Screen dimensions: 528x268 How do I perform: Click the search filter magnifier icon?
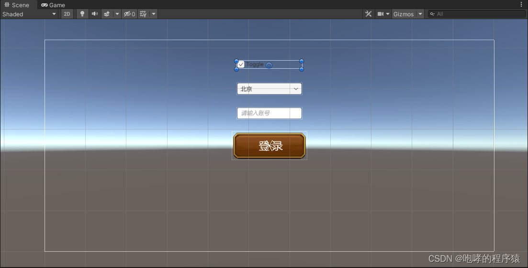[x=432, y=14]
